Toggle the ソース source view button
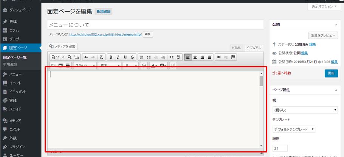Screen dimensions: 344x157 coord(57,57)
